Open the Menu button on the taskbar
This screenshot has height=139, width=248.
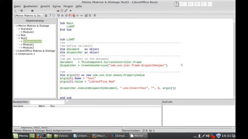(x=21, y=136)
